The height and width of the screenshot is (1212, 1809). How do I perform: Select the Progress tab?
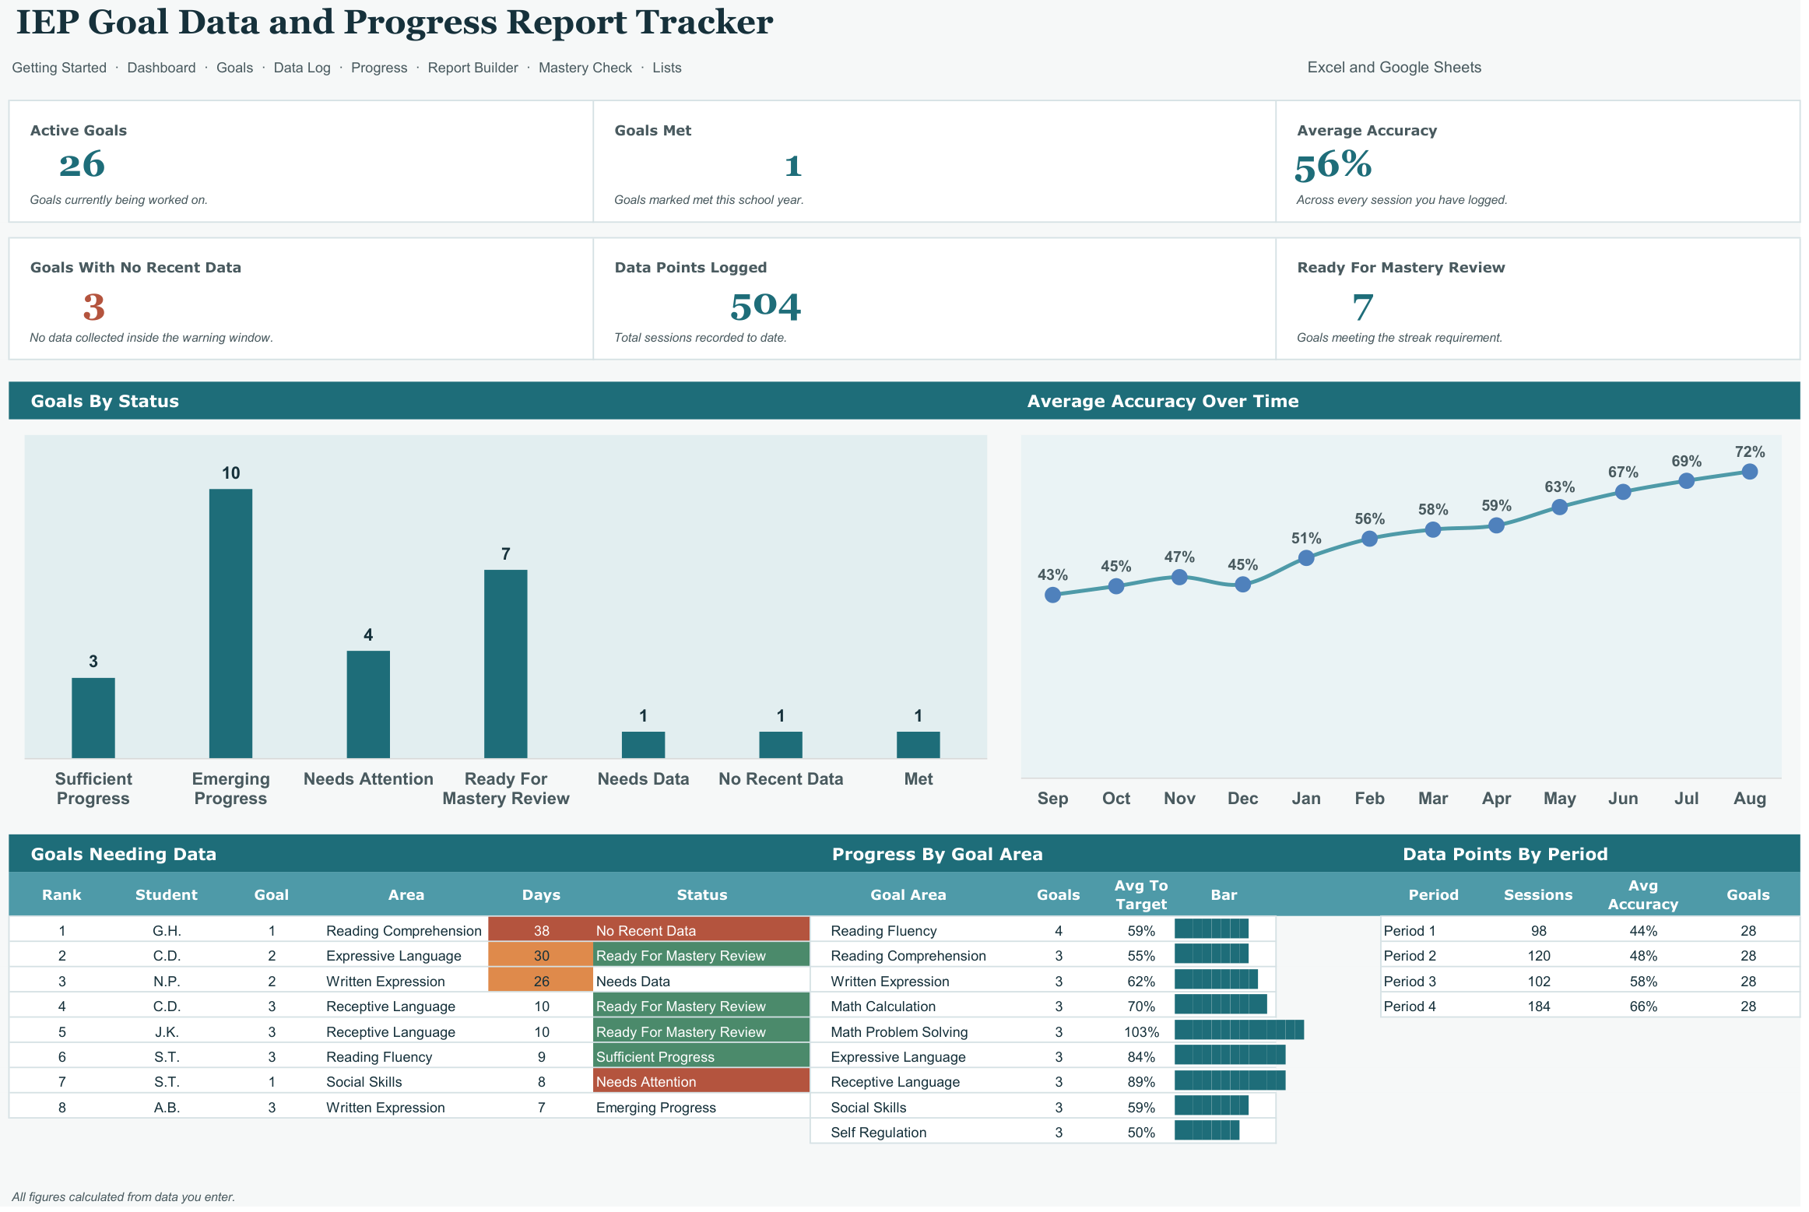coord(379,68)
